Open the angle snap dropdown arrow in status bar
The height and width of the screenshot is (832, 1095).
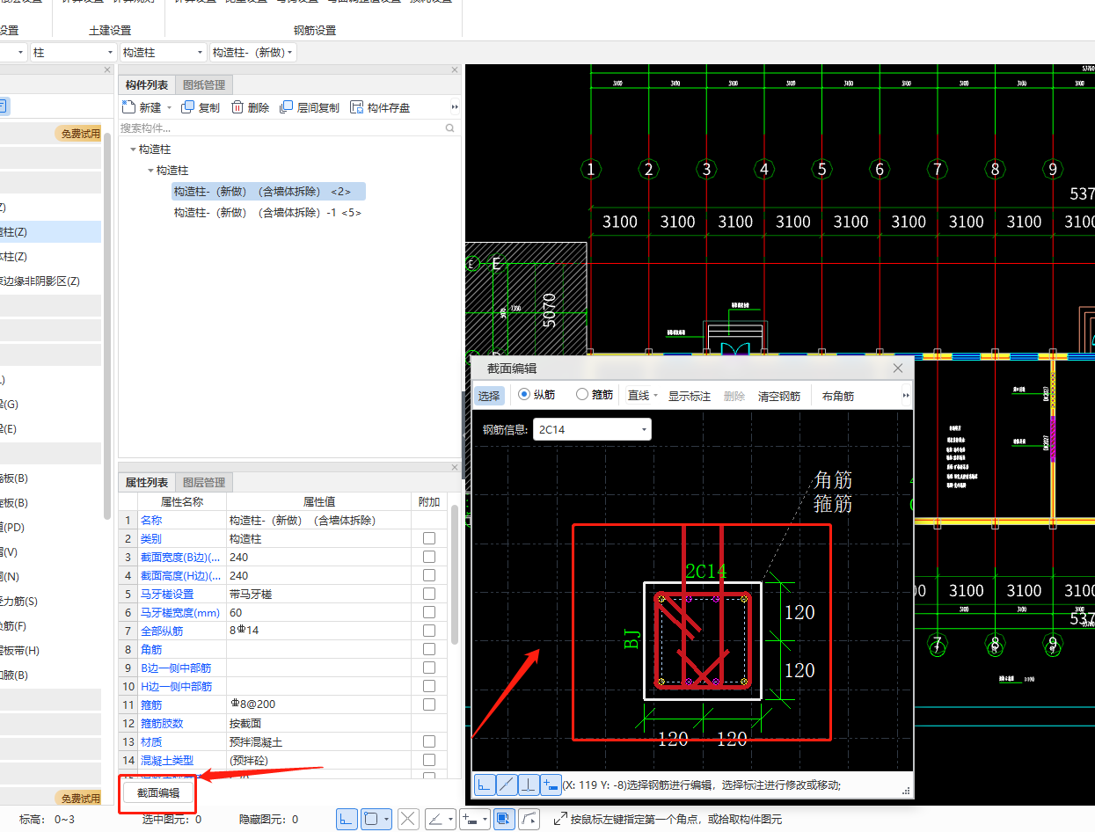pyautogui.click(x=451, y=819)
